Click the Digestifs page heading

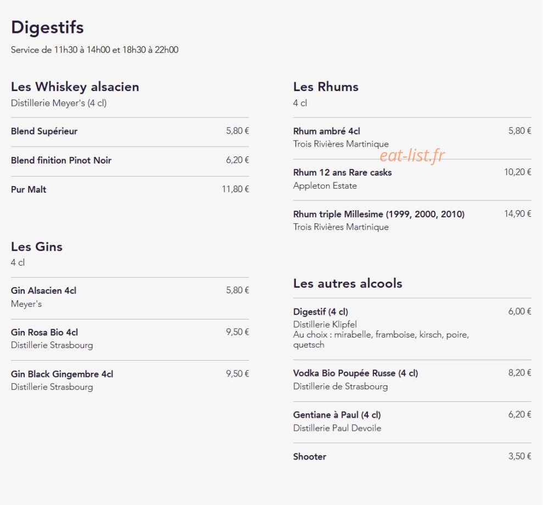coord(47,27)
